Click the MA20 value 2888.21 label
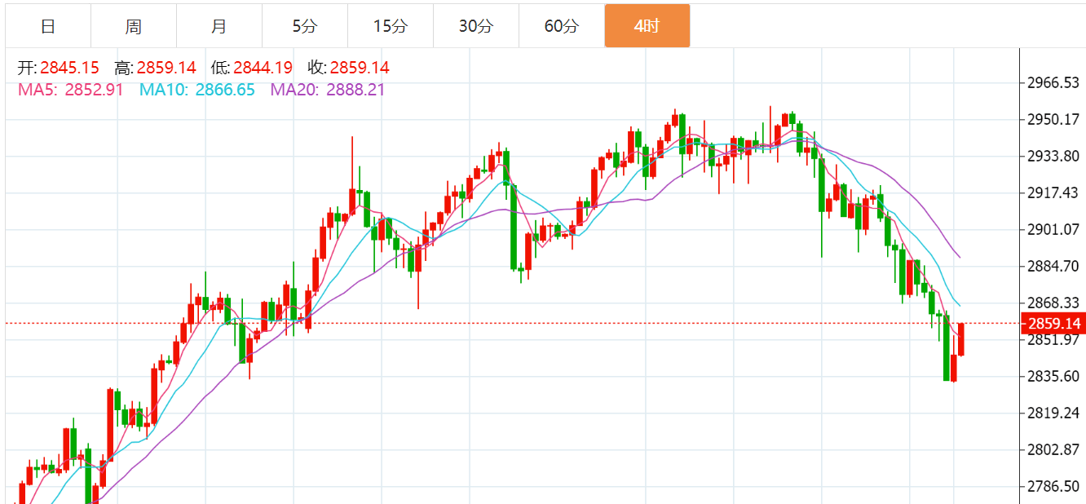 coord(355,90)
